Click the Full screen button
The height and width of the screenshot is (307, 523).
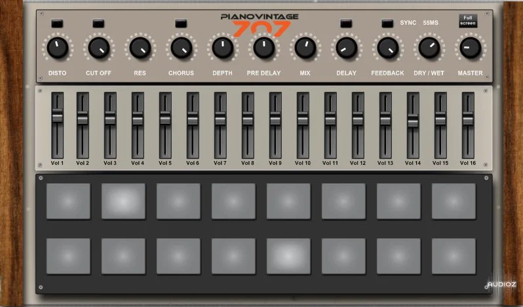pos(468,20)
